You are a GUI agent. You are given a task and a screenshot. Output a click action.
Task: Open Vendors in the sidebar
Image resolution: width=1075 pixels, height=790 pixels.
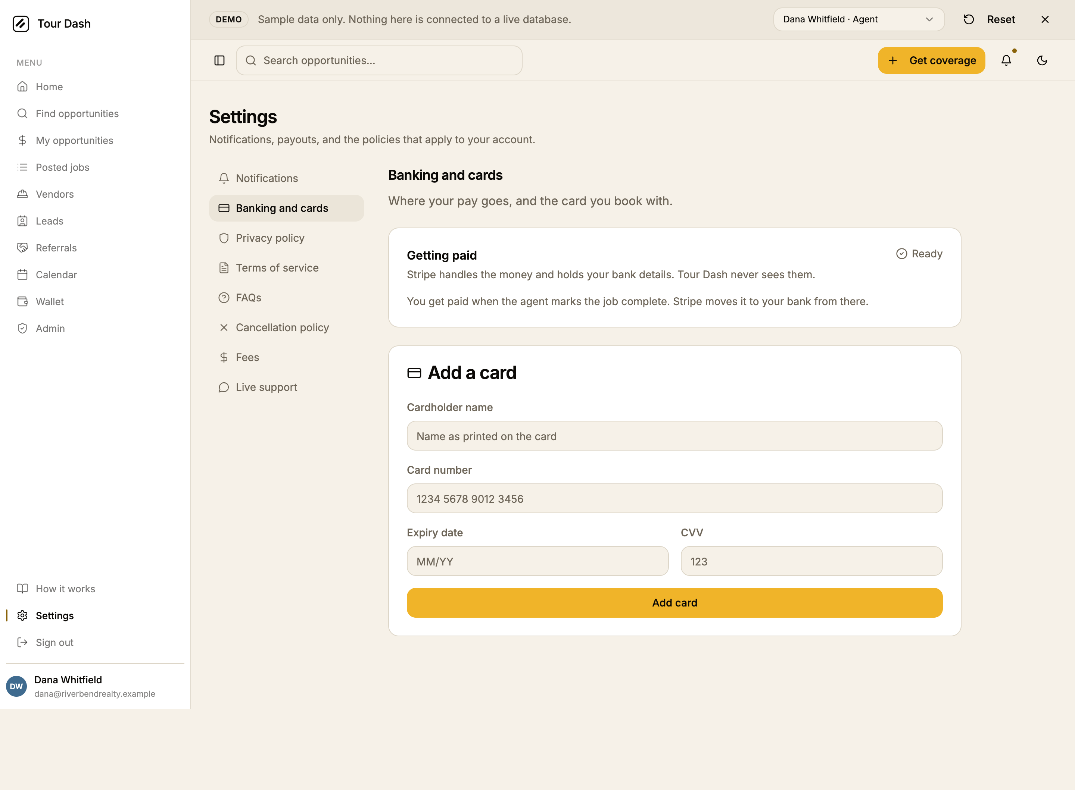point(95,194)
